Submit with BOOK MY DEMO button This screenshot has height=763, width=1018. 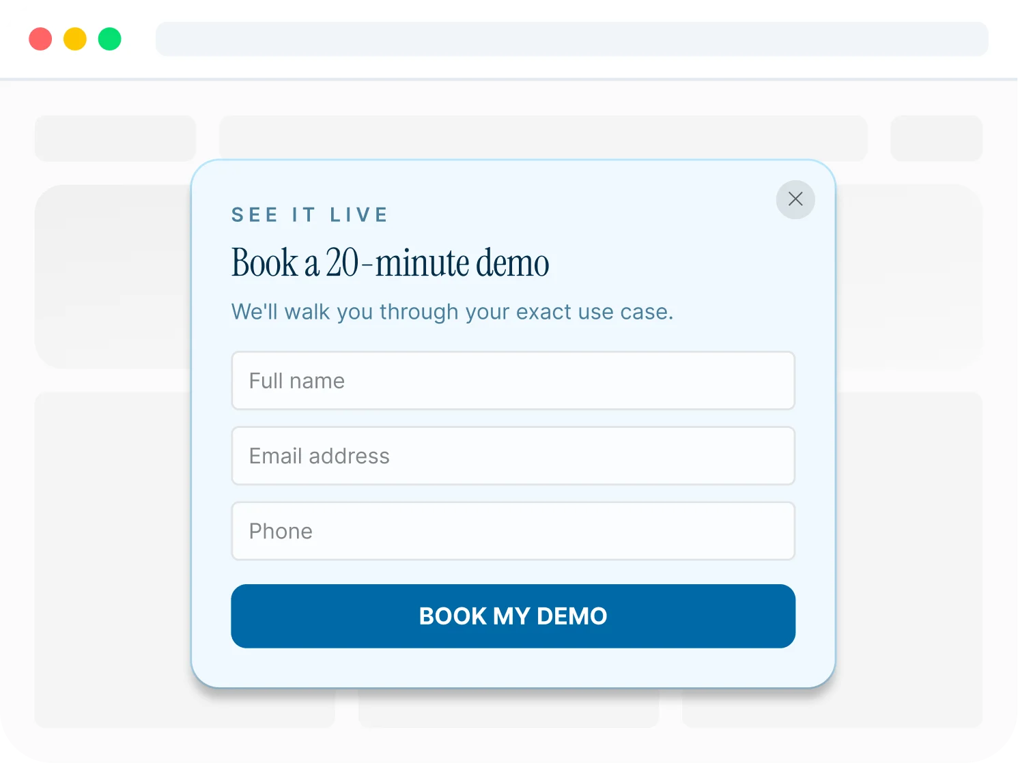coord(513,616)
